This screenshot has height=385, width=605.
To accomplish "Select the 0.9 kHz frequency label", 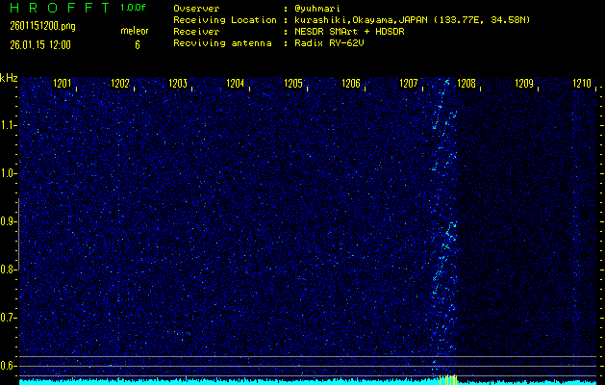I will [9, 221].
